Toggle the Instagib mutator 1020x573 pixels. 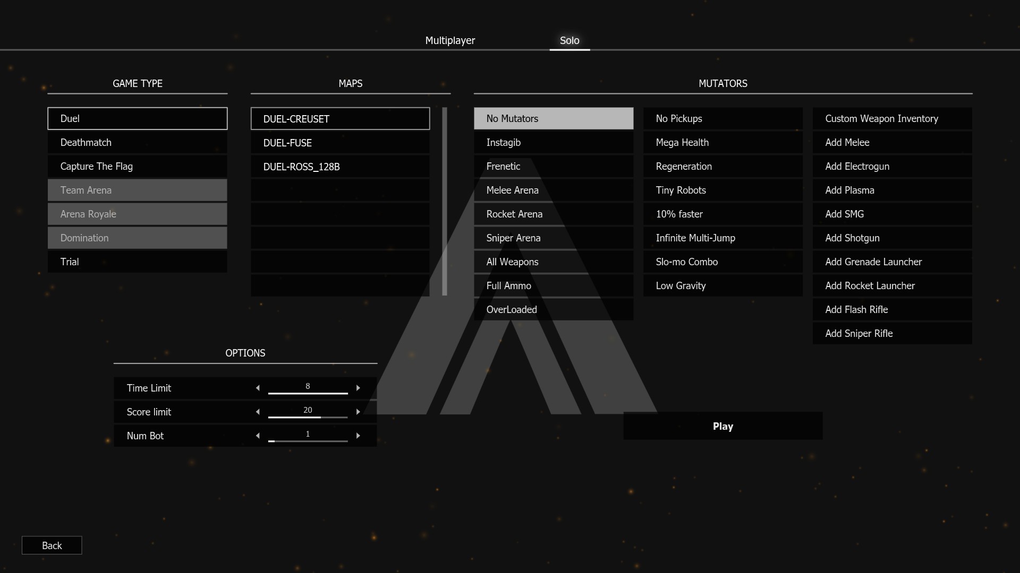(553, 142)
